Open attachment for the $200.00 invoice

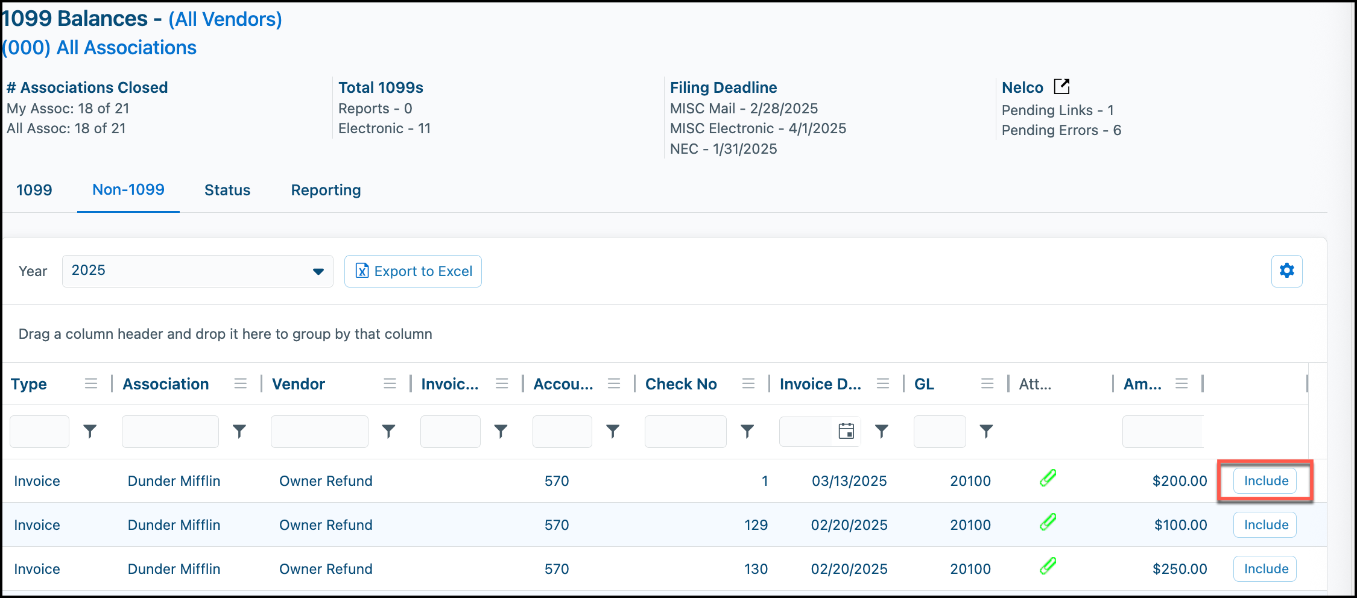pyautogui.click(x=1048, y=478)
